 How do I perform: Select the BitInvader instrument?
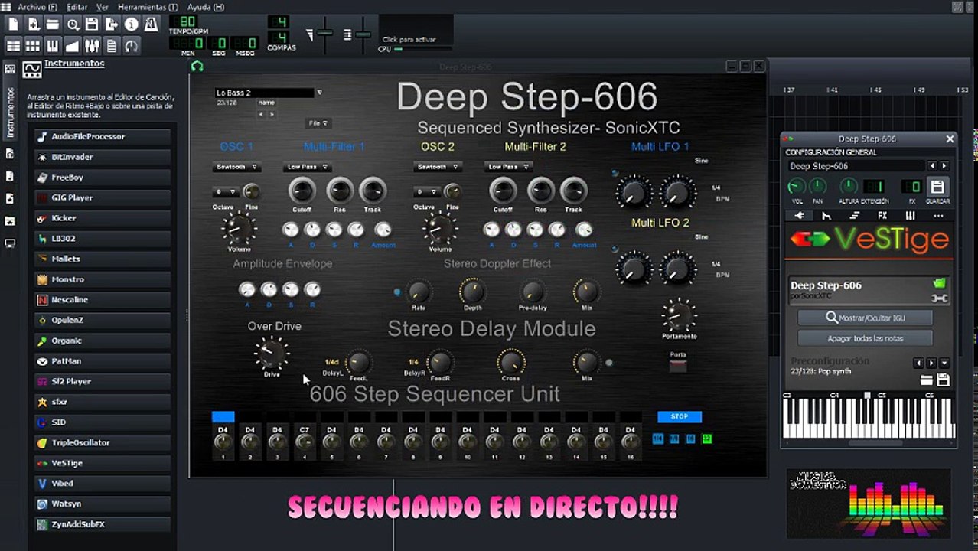[x=103, y=157]
